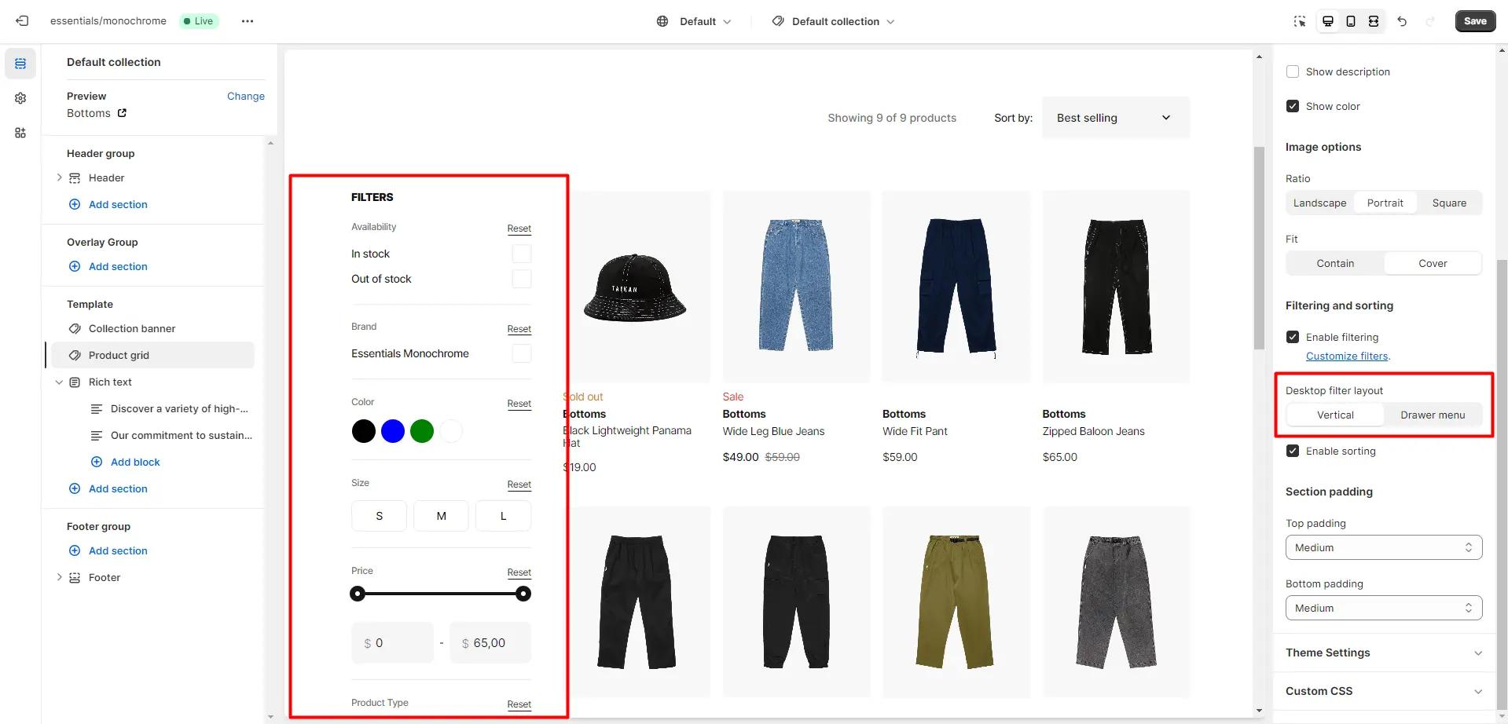The height and width of the screenshot is (724, 1508).
Task: Open Bottoms preview external link icon
Action: tap(122, 113)
